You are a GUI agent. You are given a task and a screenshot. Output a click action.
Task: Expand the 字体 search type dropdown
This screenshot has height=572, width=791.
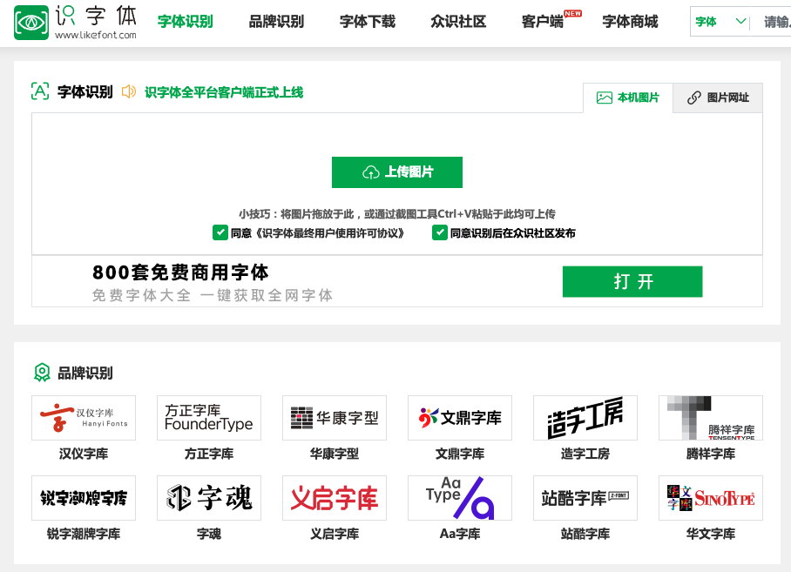tap(720, 22)
